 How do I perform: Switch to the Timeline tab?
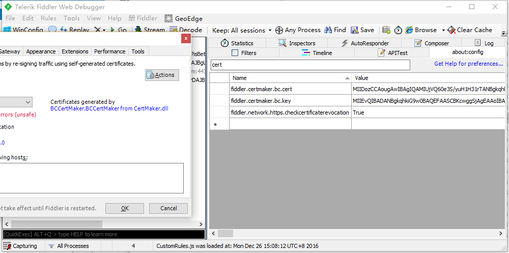[x=317, y=52]
